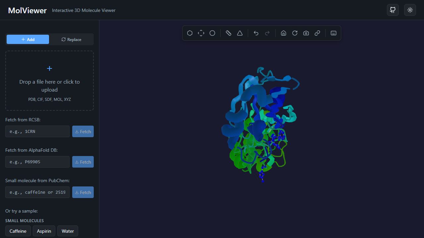Click Fetch button for PubChem

83,192
